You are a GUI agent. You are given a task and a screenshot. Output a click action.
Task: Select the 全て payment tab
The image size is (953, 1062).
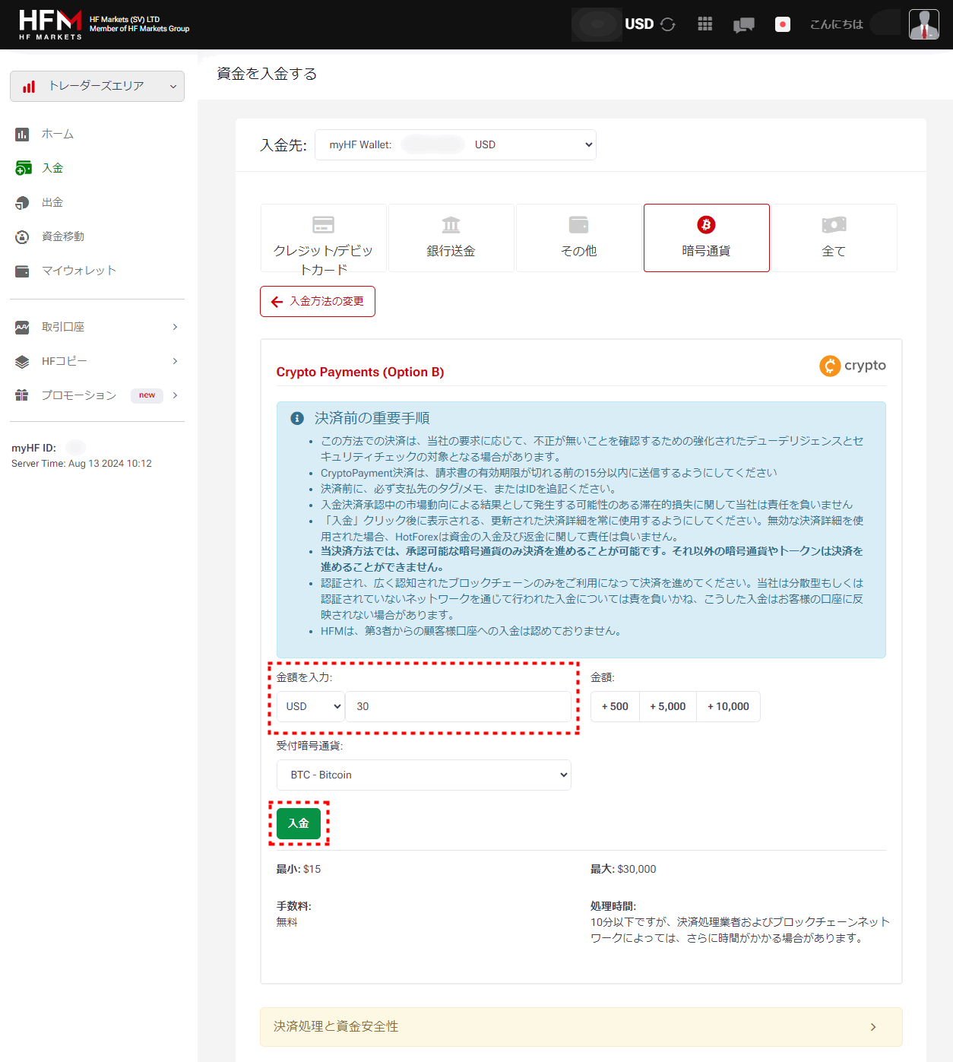[x=834, y=238]
